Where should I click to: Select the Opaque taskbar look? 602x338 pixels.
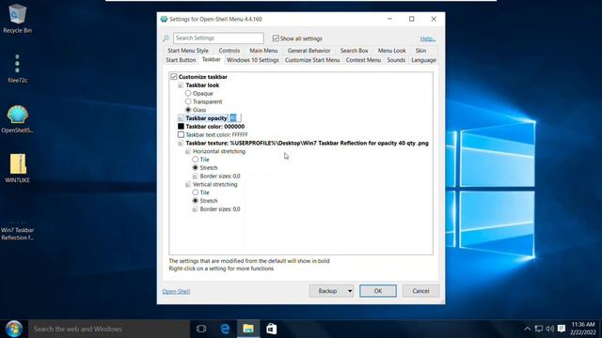[188, 93]
